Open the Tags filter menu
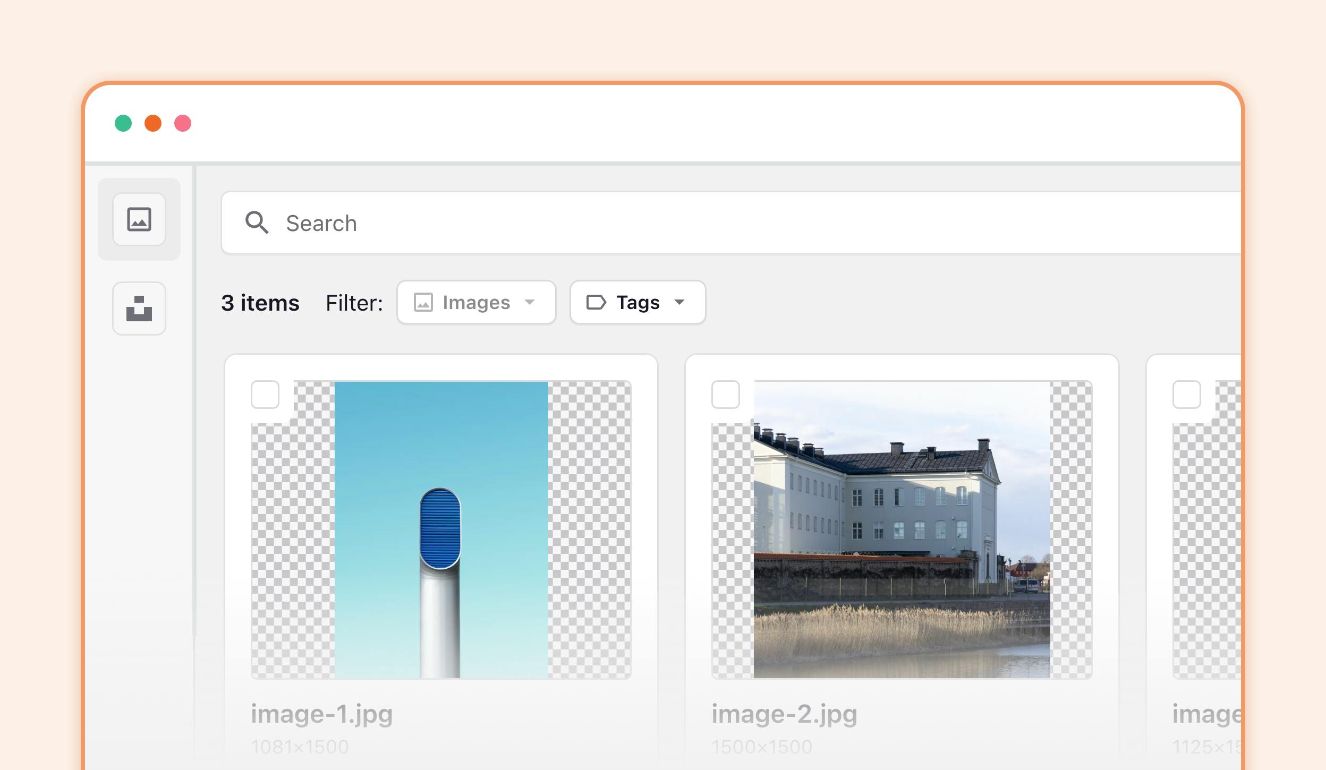 point(637,302)
